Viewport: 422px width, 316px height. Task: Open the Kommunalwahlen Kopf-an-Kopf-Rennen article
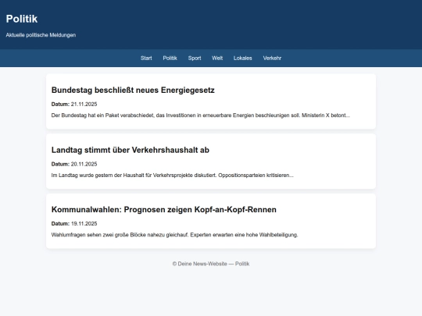pyautogui.click(x=164, y=210)
